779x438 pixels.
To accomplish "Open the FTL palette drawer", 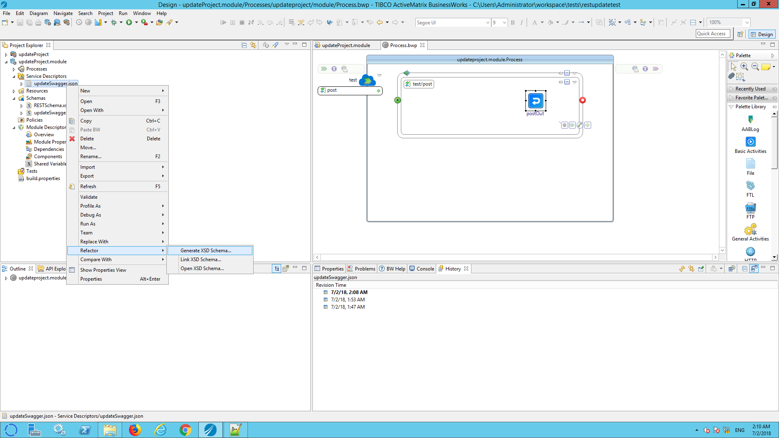I will [x=750, y=189].
